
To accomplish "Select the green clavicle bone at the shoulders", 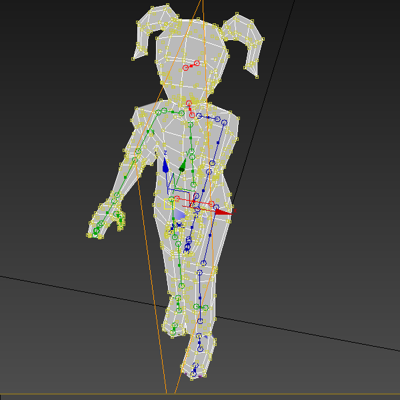I will point(173,112).
